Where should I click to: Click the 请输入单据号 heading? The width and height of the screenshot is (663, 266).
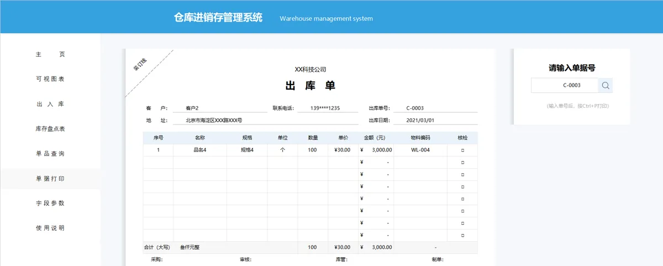point(572,68)
